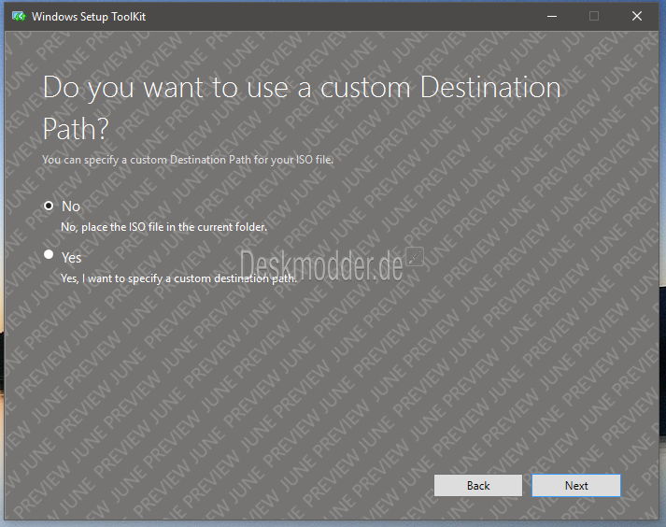Minimize the Windows Setup ToolKit window
666x527 pixels.
point(552,17)
